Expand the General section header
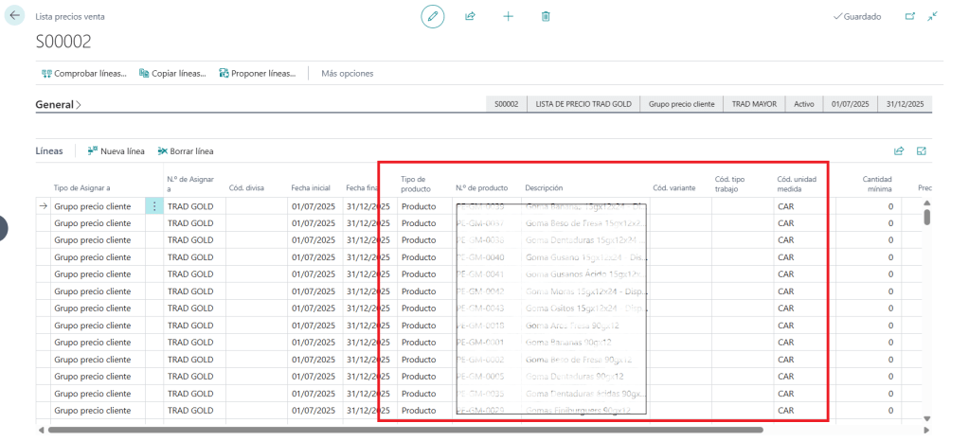The image size is (969, 441). 58,104
